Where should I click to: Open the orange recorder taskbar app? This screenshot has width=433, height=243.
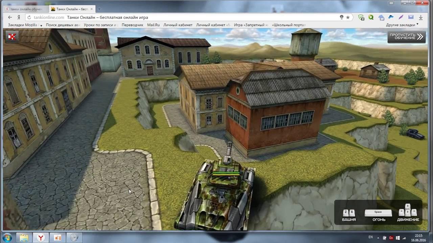(57, 238)
